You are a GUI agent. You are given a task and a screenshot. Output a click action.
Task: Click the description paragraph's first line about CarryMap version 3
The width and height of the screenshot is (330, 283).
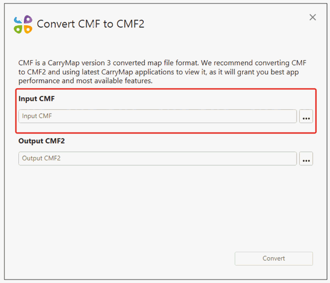[x=162, y=63]
